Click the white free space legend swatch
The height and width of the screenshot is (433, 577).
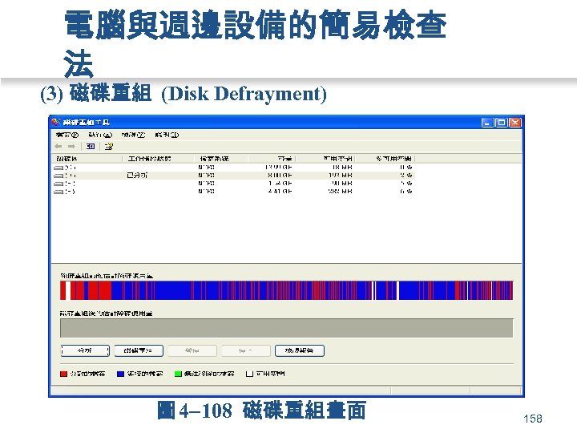pos(249,374)
